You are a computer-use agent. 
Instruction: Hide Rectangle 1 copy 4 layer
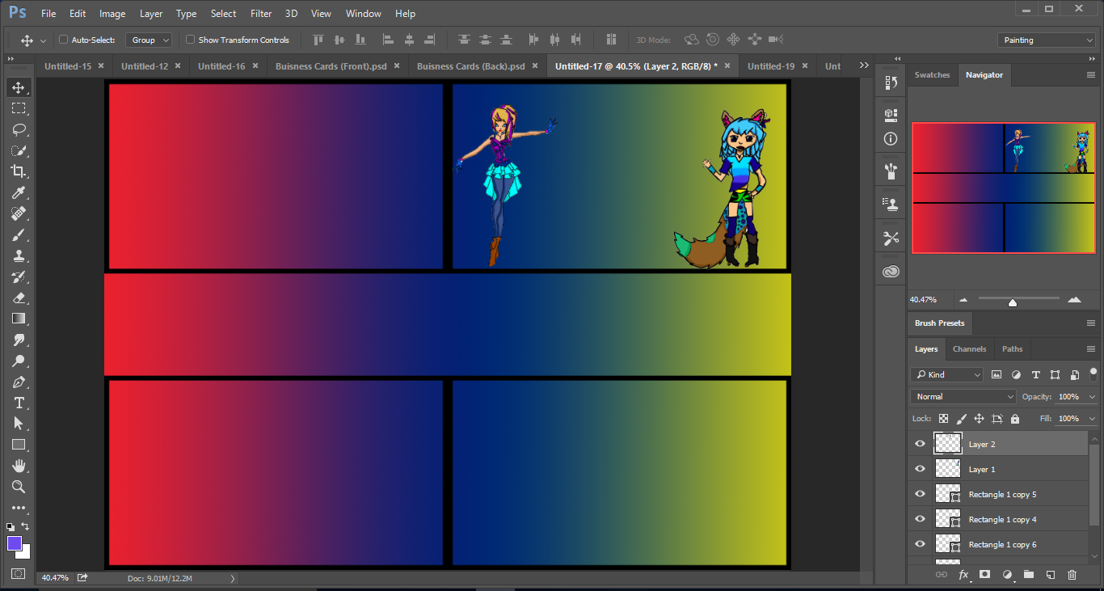920,519
